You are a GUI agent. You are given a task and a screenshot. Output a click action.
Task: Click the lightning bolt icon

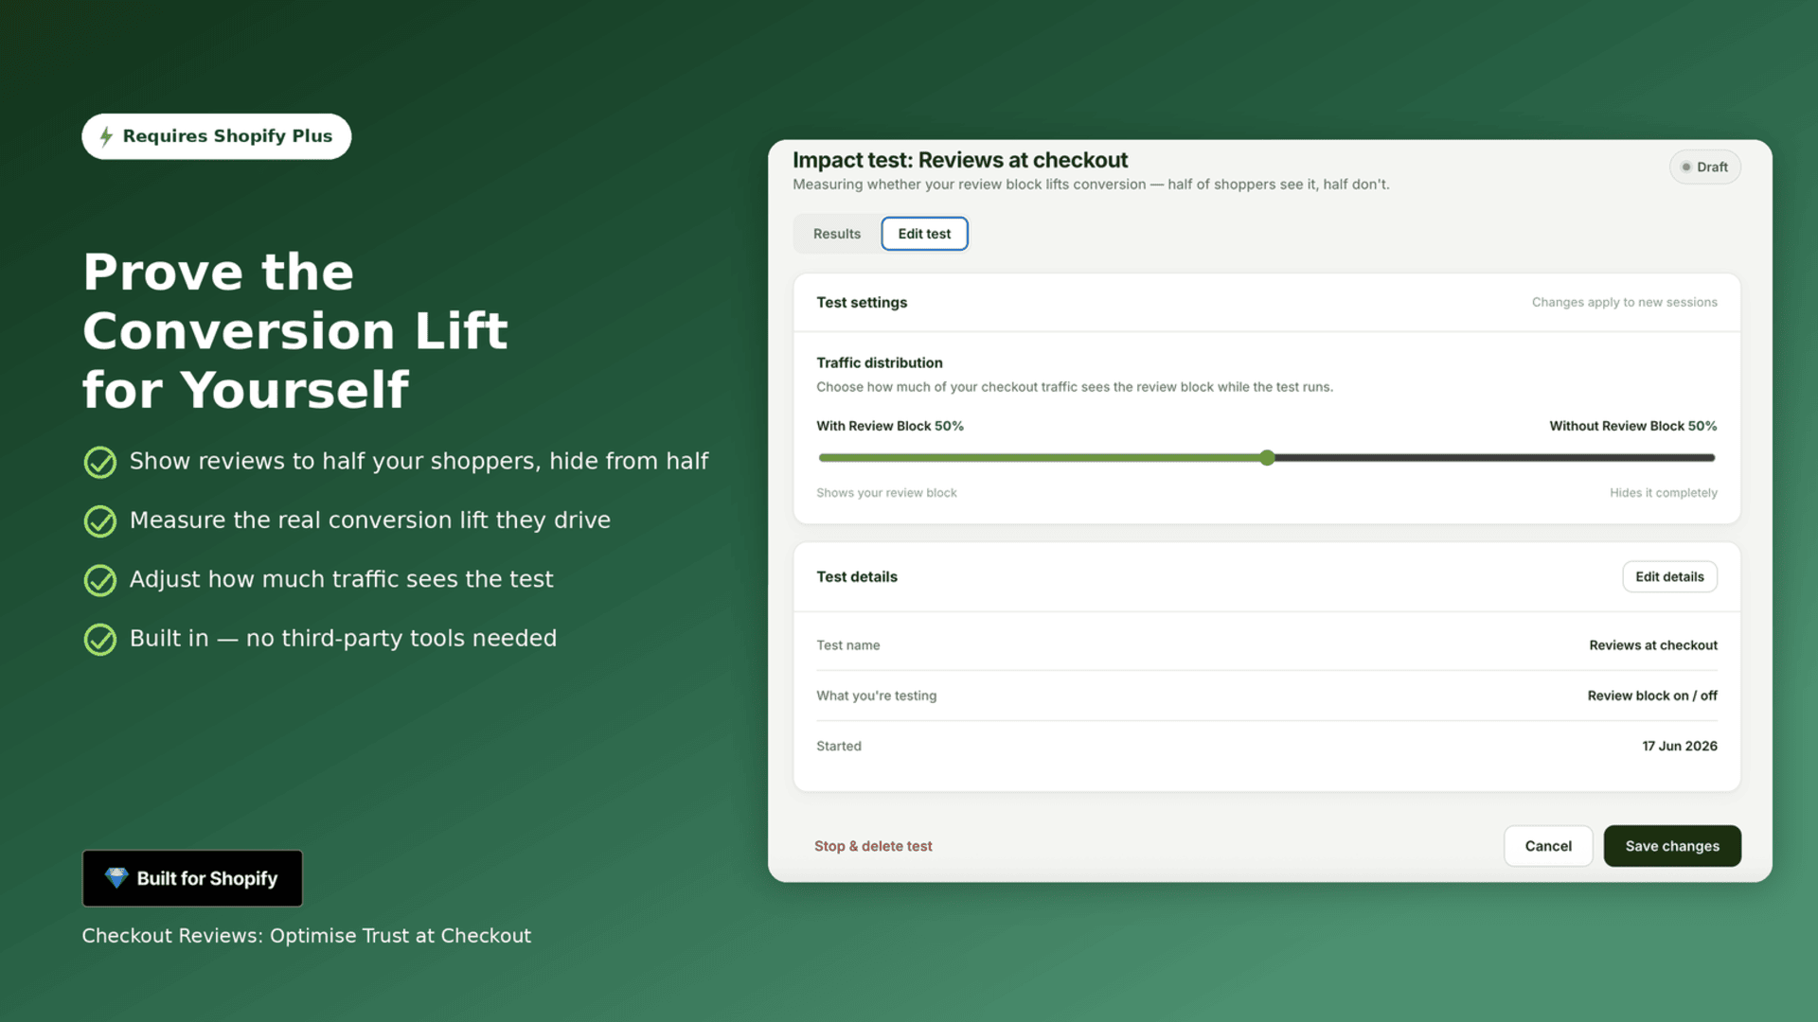(x=106, y=136)
